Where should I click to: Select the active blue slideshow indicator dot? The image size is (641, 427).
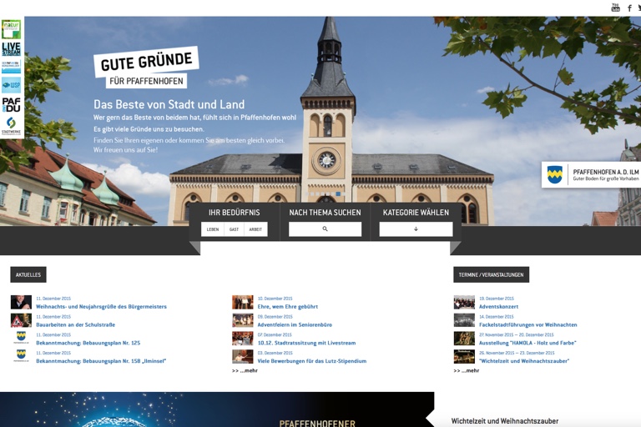point(338,193)
